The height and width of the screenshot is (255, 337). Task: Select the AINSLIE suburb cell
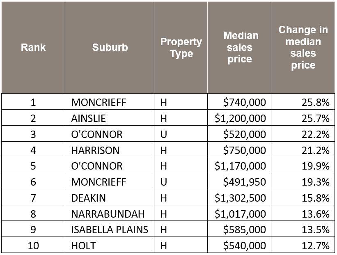point(88,118)
